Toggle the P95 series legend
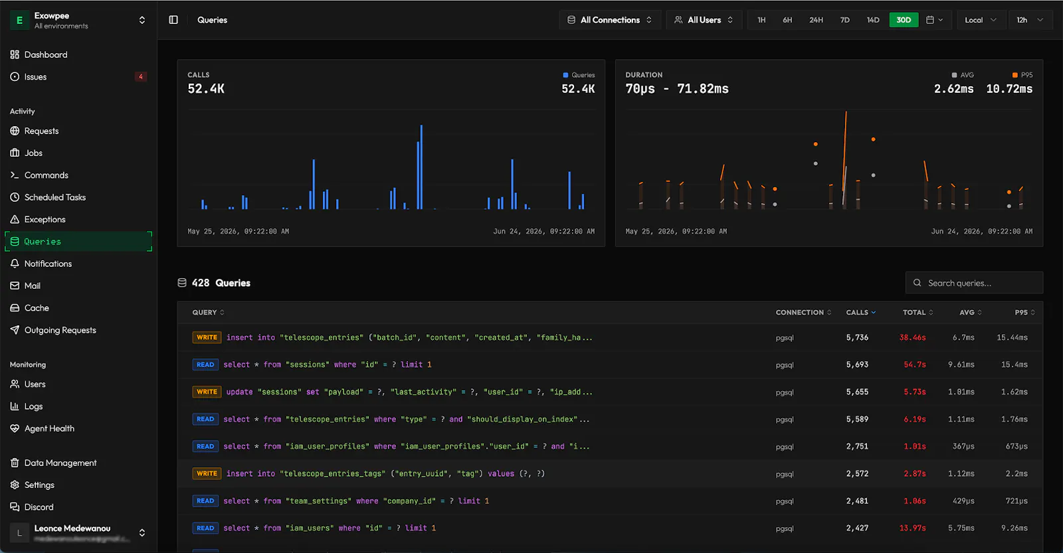Viewport: 1063px width, 553px height. pyautogui.click(x=1022, y=75)
